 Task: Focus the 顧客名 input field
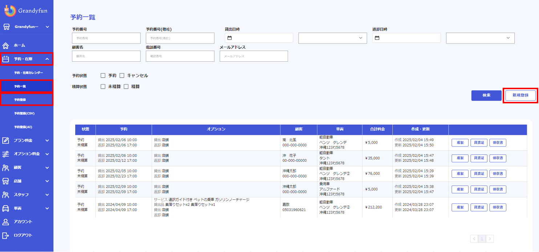pyautogui.click(x=106, y=56)
